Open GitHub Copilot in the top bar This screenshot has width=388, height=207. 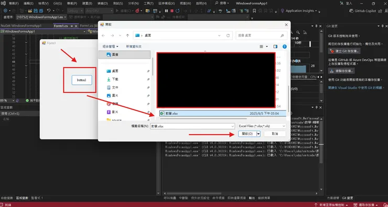click(362, 11)
